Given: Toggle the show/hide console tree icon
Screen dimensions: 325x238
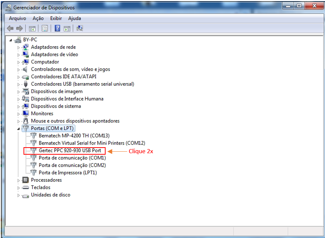Looking at the screenshot, I should 32,28.
